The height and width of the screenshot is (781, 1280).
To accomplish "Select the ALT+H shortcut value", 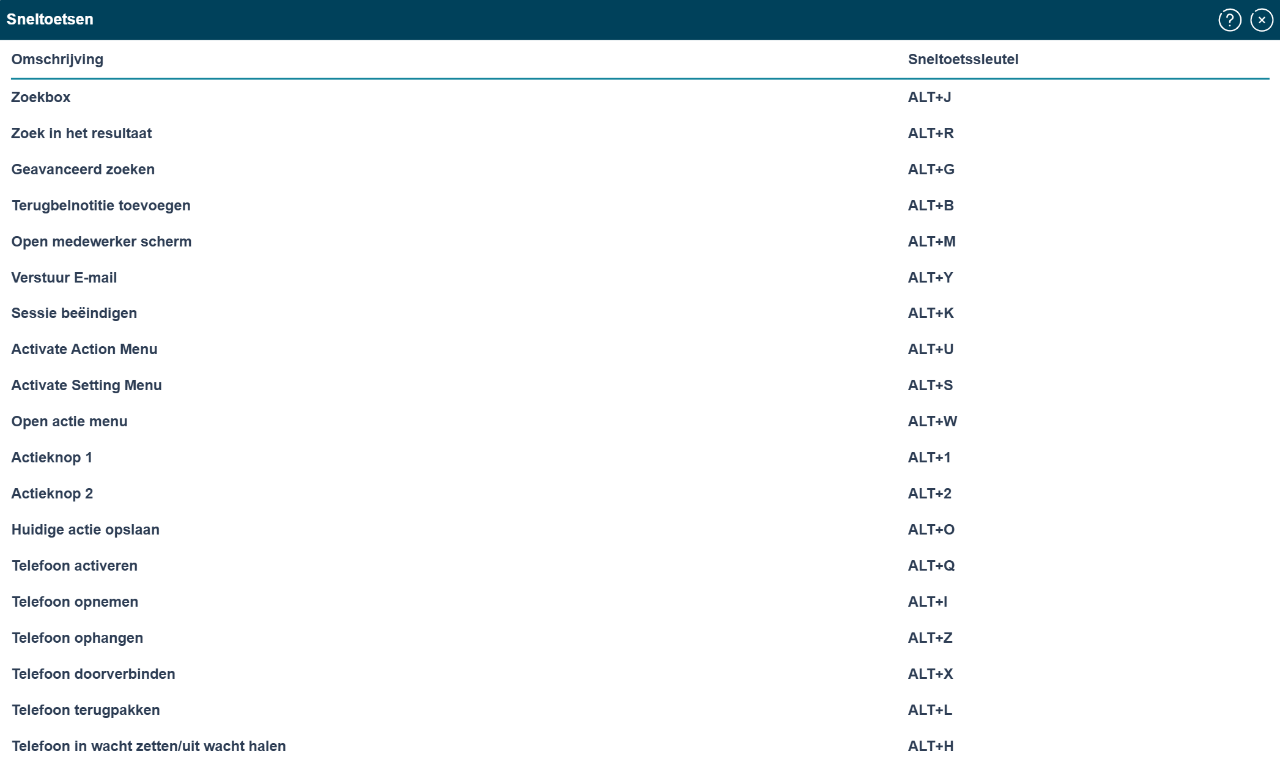I will pos(930,746).
